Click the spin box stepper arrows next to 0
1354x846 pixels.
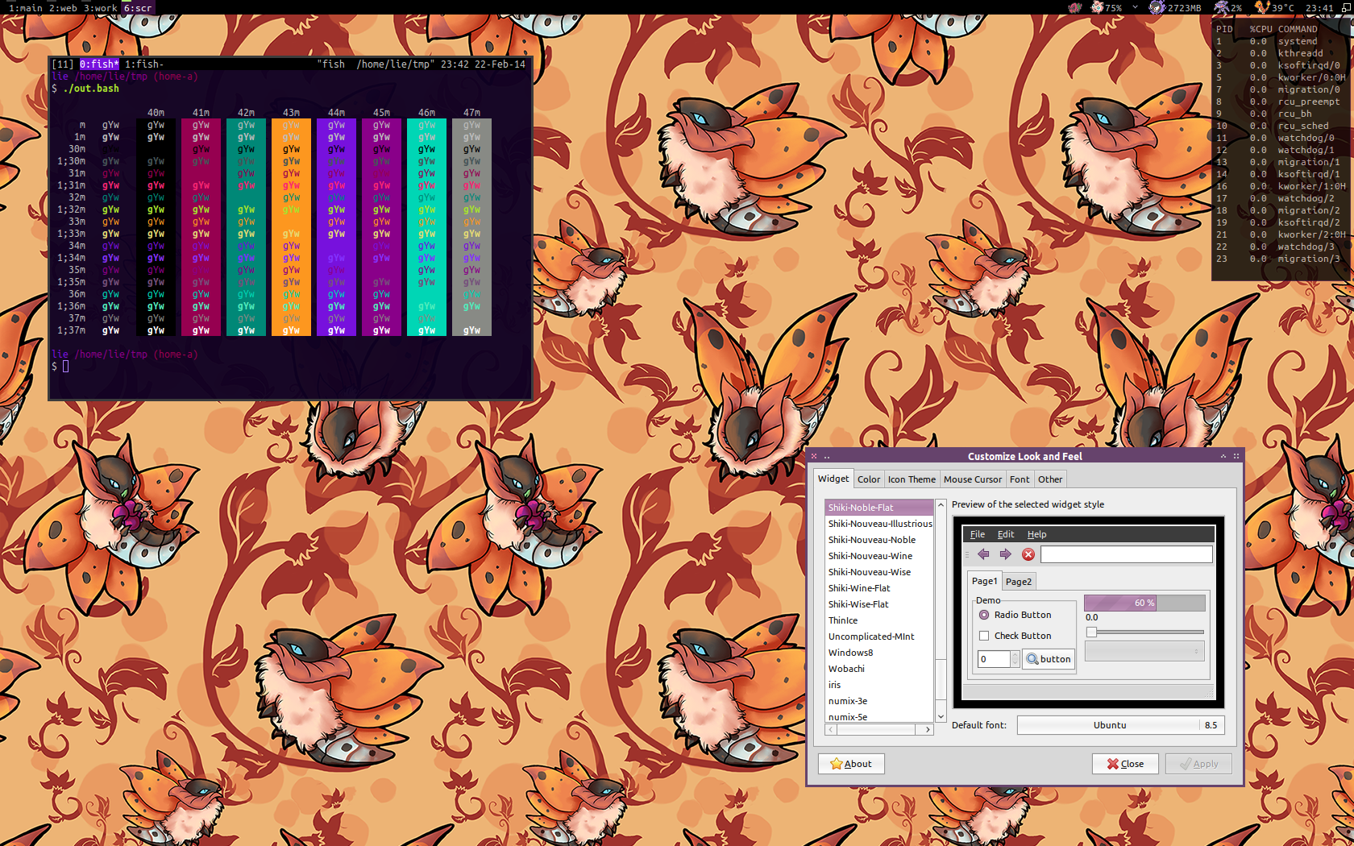[1015, 659]
